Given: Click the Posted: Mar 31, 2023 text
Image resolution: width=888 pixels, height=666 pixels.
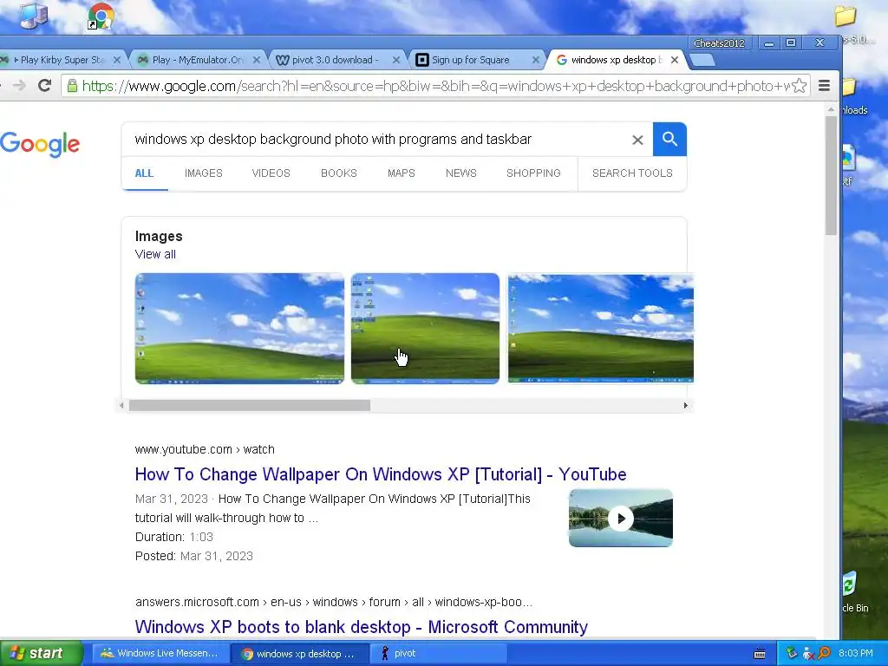Looking at the screenshot, I should coord(193,556).
